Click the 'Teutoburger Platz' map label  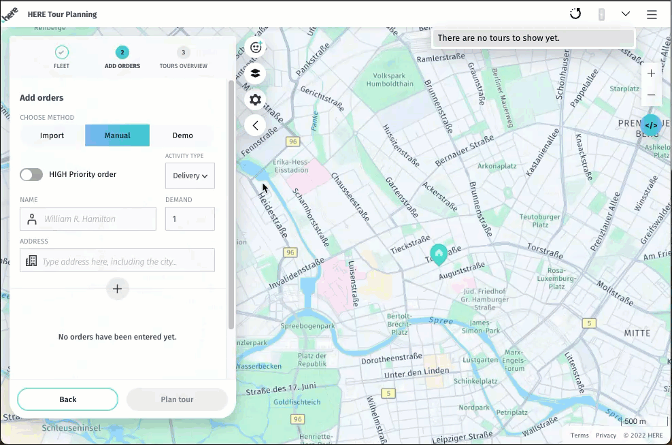540,220
